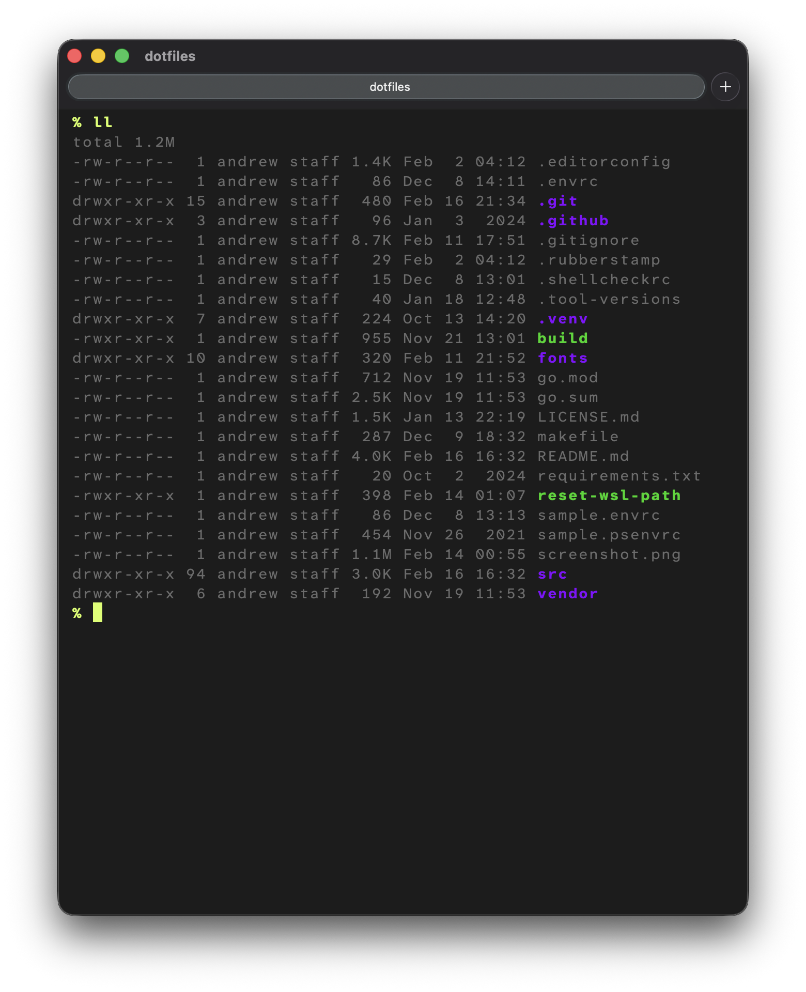The image size is (806, 992).
Task: Minimize the window with yellow button
Action: [98, 56]
